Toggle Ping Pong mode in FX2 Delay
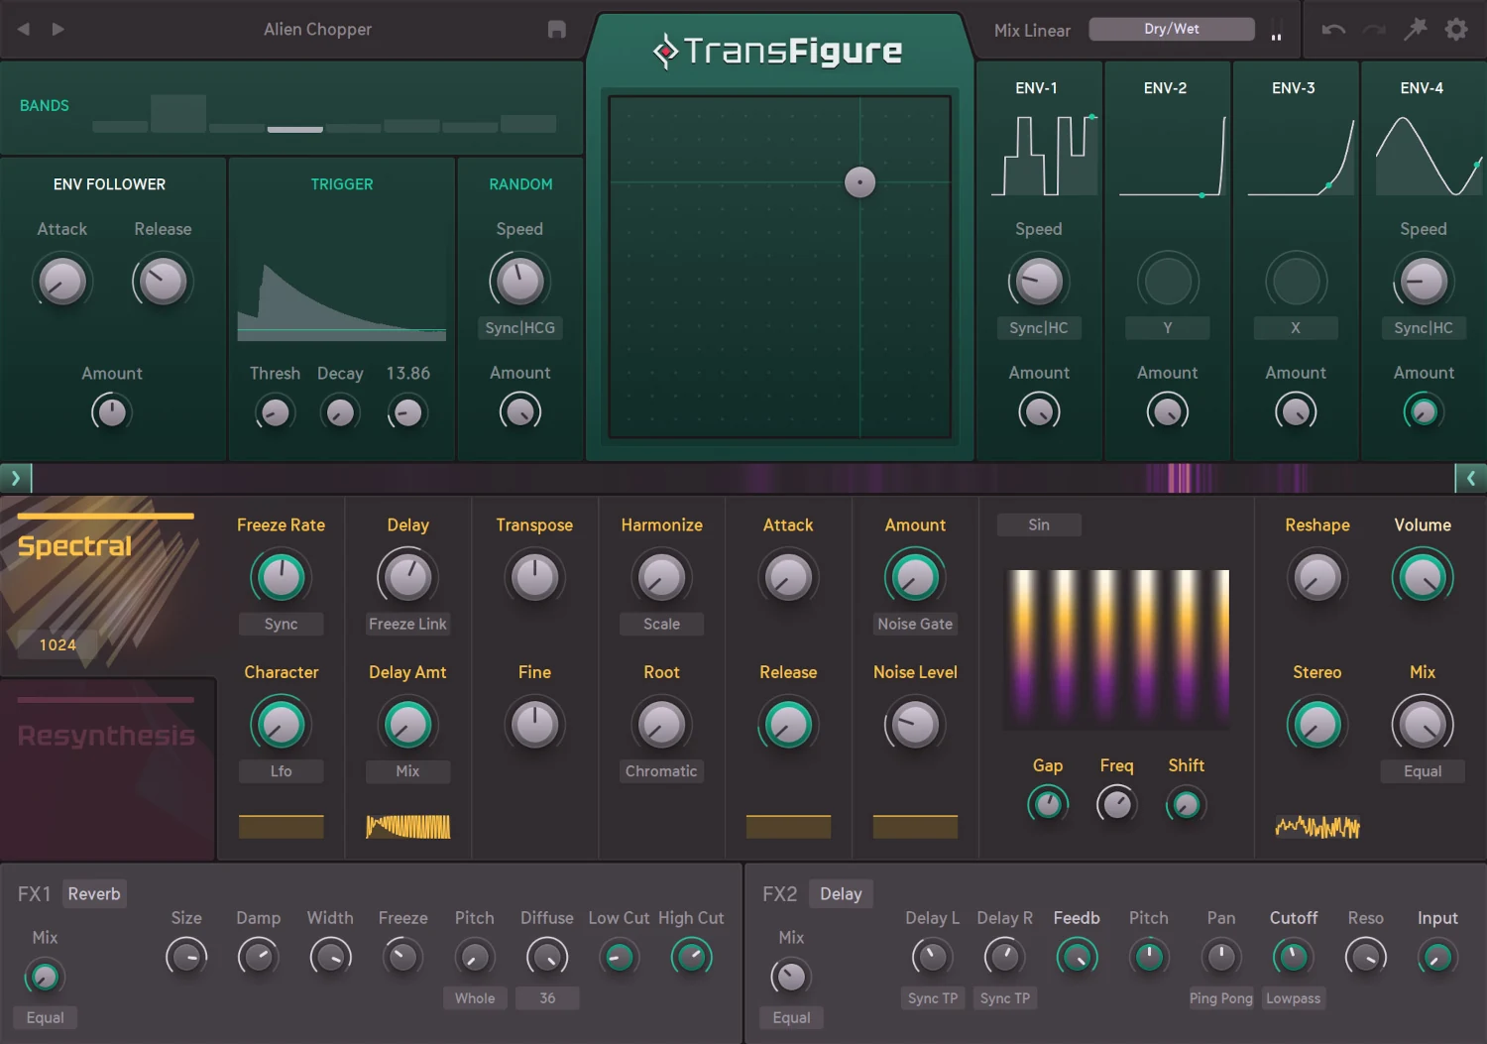1487x1044 pixels. click(1221, 998)
